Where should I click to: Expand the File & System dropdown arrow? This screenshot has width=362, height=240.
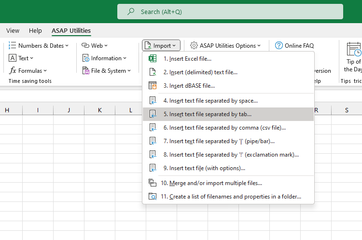129,71
